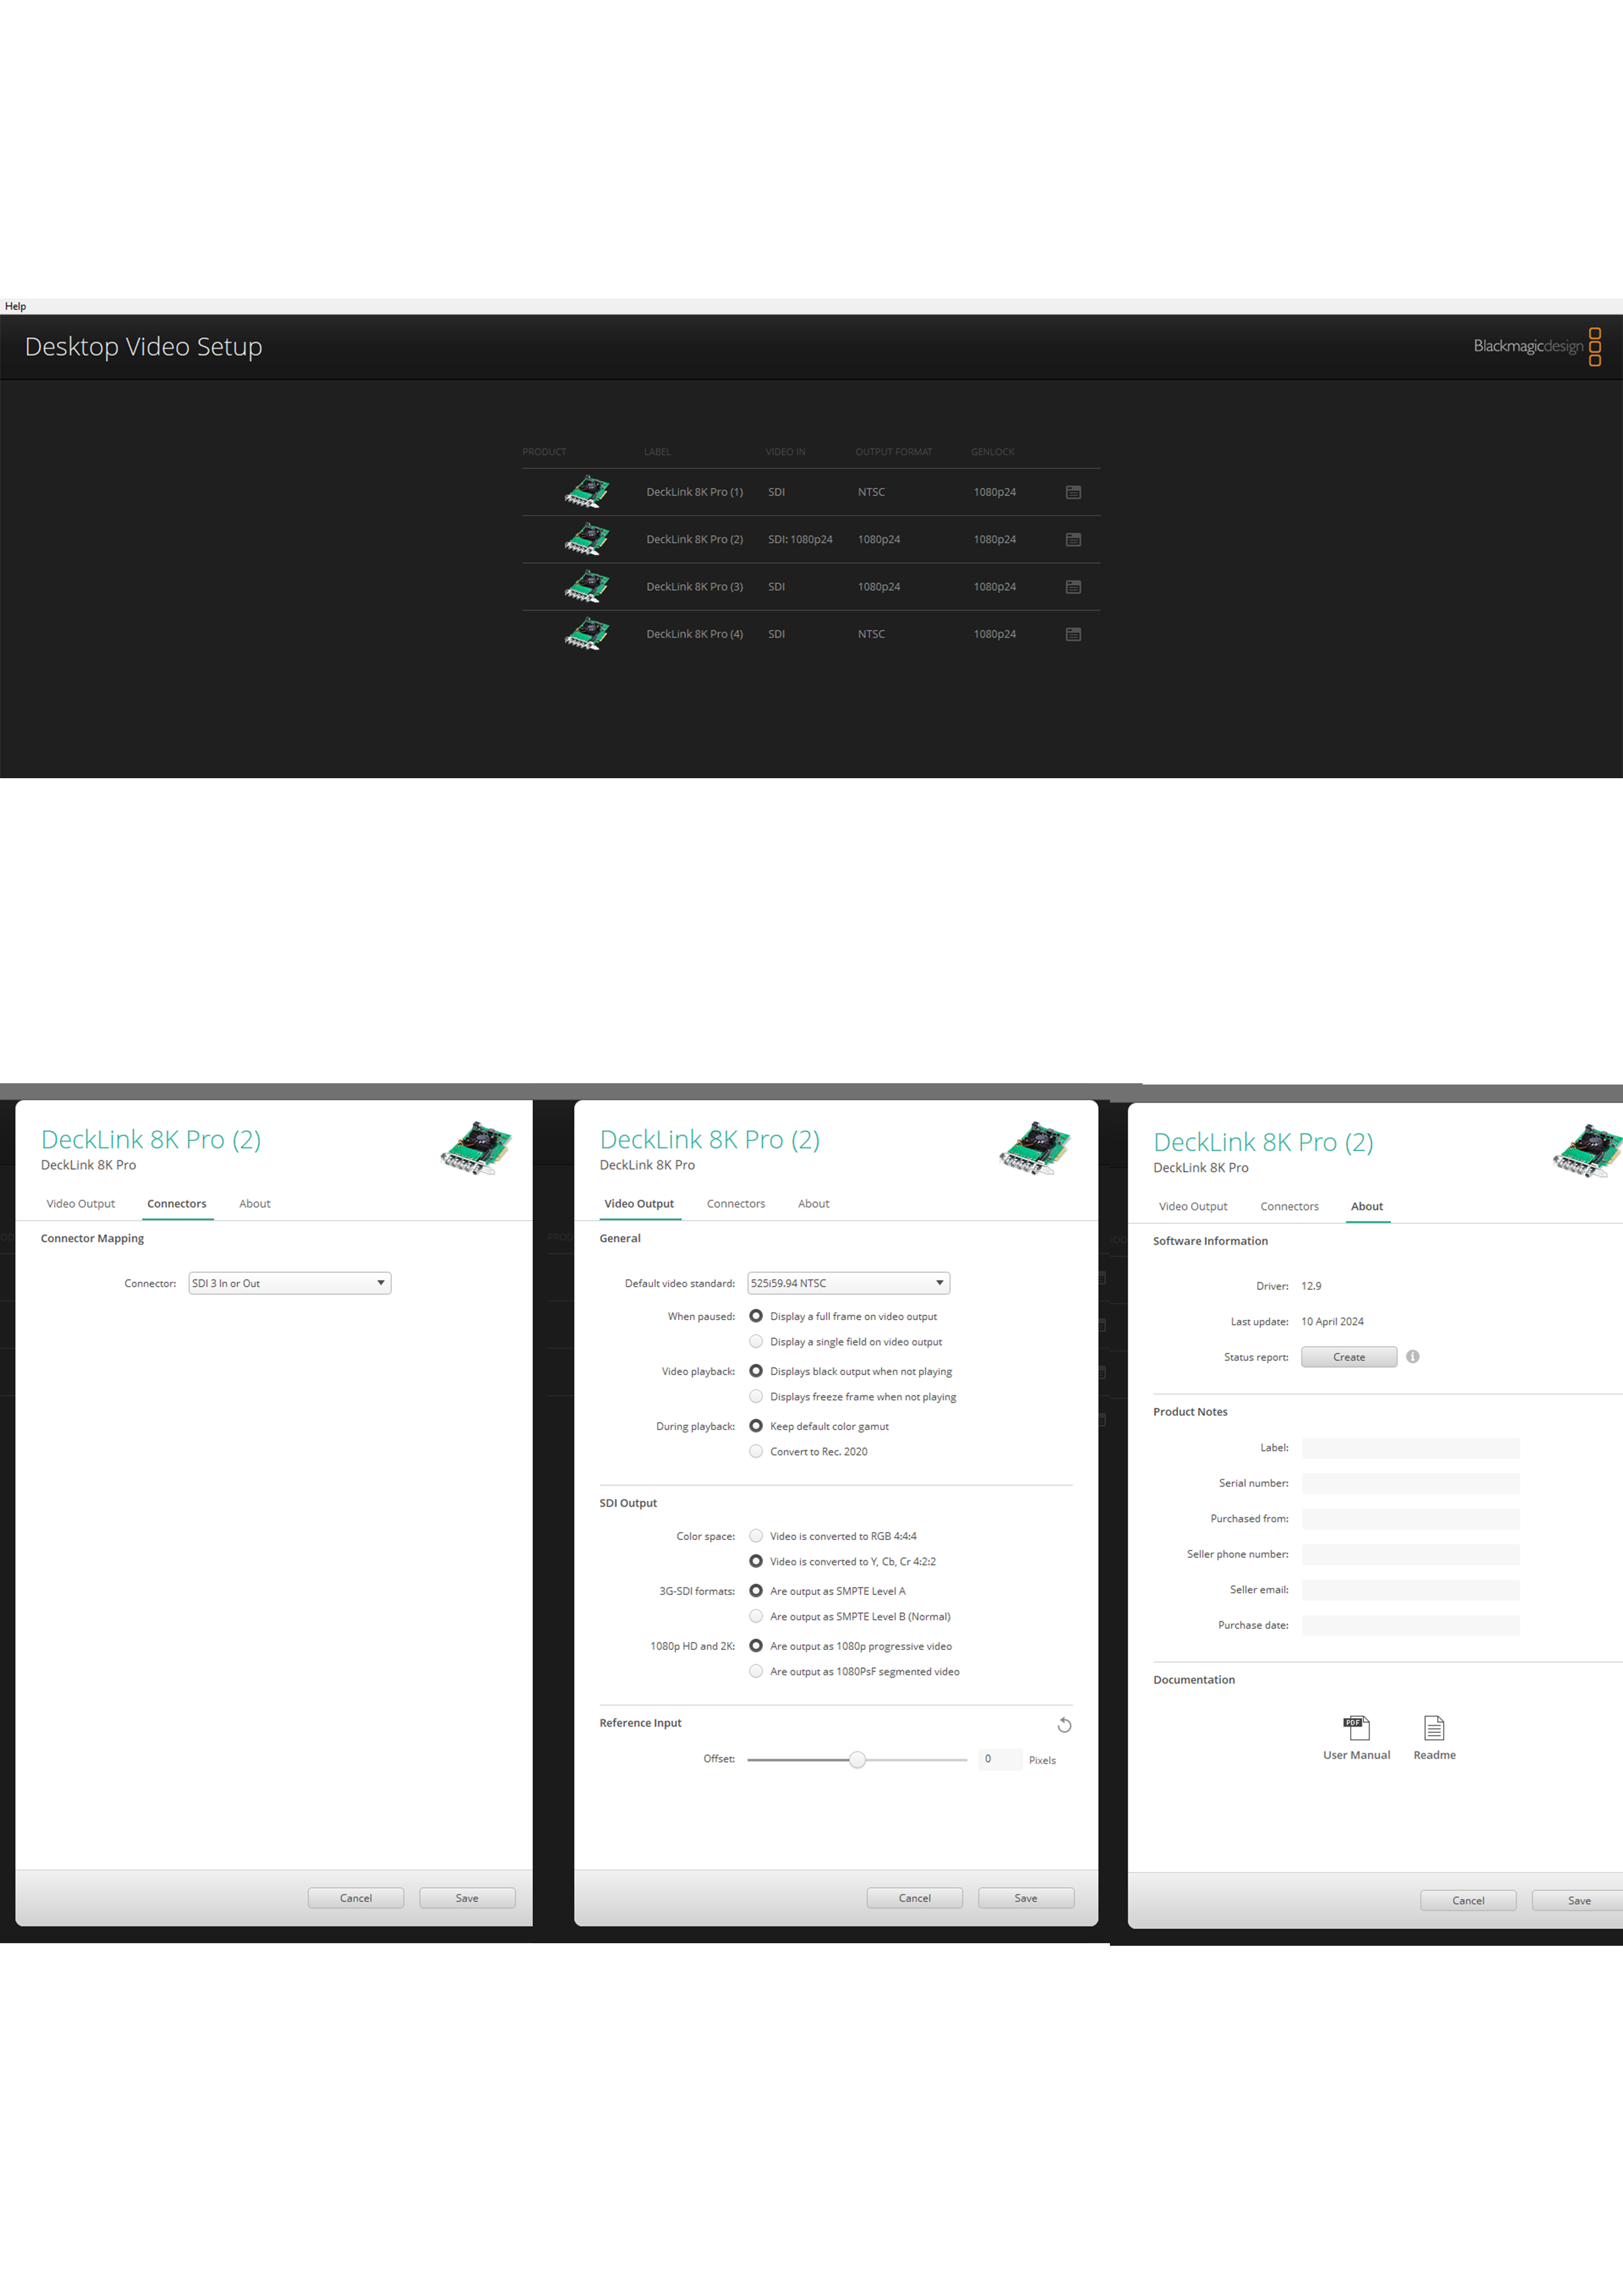The height and width of the screenshot is (2296, 1623).
Task: Open the Default video standard dropdown
Action: click(848, 1283)
